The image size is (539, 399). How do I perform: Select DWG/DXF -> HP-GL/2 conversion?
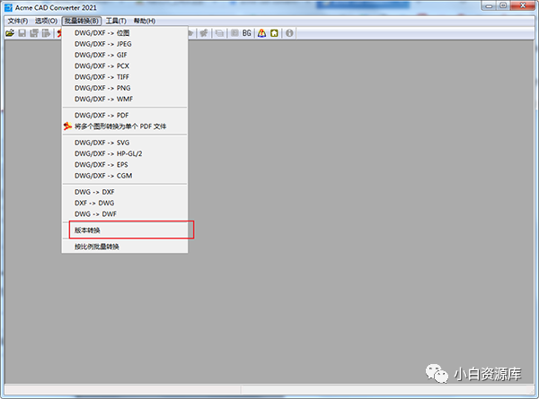[125, 153]
